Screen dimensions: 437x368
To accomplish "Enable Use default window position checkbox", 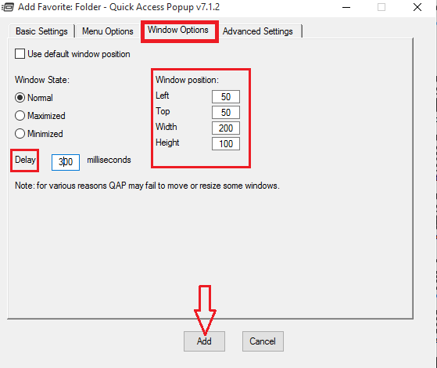I will [20, 53].
